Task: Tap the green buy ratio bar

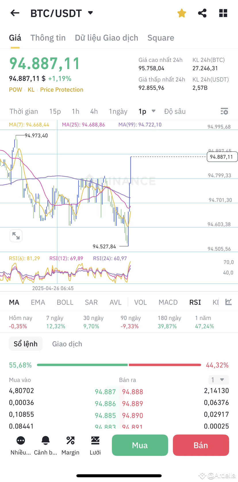Action: pos(82,365)
